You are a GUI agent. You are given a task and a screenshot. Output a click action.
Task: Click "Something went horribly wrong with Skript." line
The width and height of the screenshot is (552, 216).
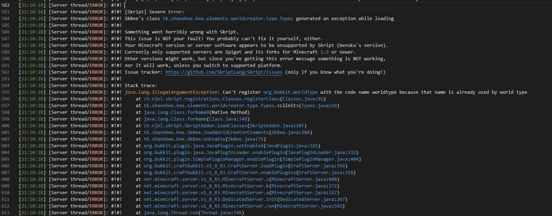point(182,32)
